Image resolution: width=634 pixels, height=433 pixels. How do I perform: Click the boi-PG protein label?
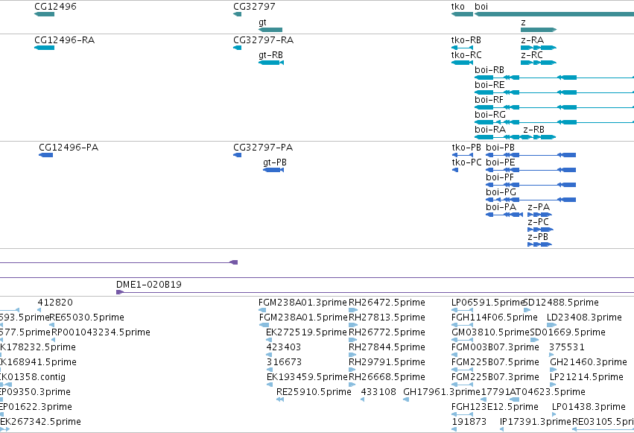coord(501,192)
